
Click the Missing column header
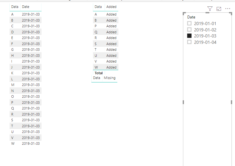109,78
